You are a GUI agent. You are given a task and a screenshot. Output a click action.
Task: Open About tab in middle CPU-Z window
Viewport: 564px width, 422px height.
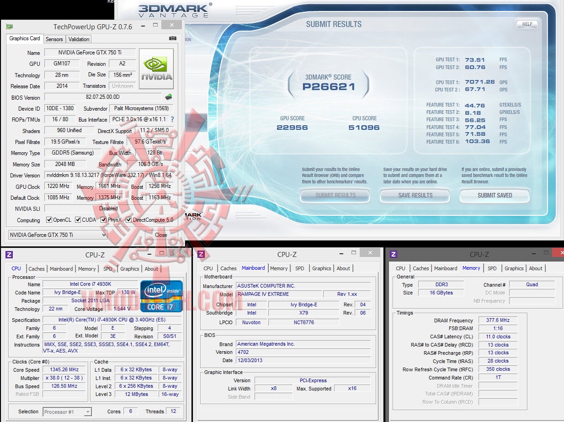click(x=344, y=268)
